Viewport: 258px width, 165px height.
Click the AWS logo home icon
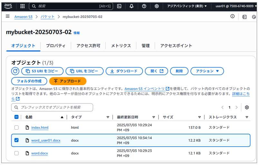pyautogui.click(x=8, y=6)
